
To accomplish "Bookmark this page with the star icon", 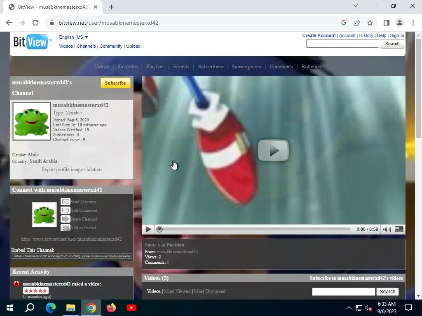I will [x=370, y=23].
